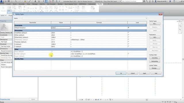Click the detail level icon in view control bar

(x=86, y=100)
